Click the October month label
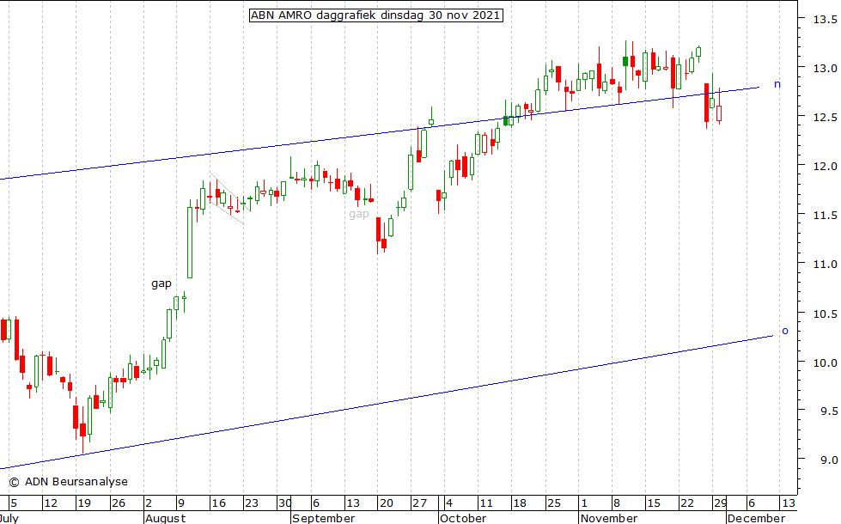 [x=463, y=518]
